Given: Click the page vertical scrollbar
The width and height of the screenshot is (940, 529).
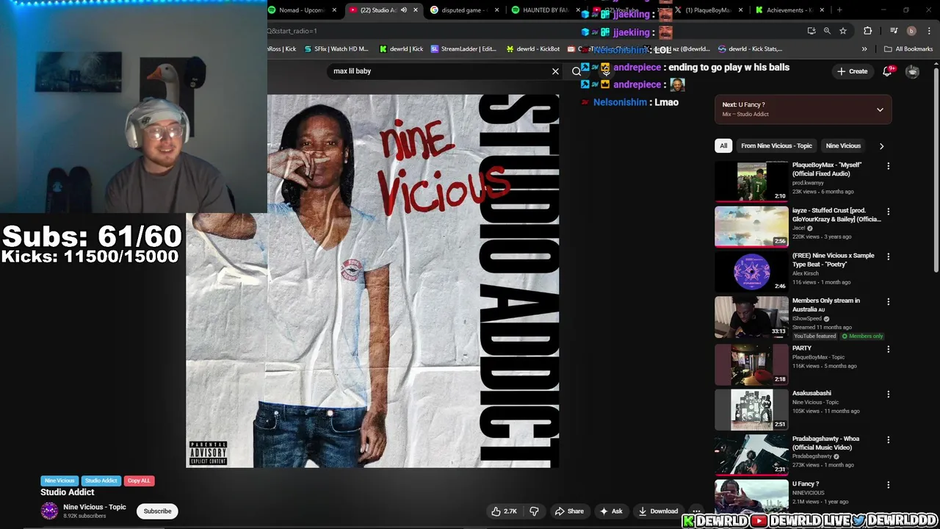Looking at the screenshot, I should pos(936,169).
